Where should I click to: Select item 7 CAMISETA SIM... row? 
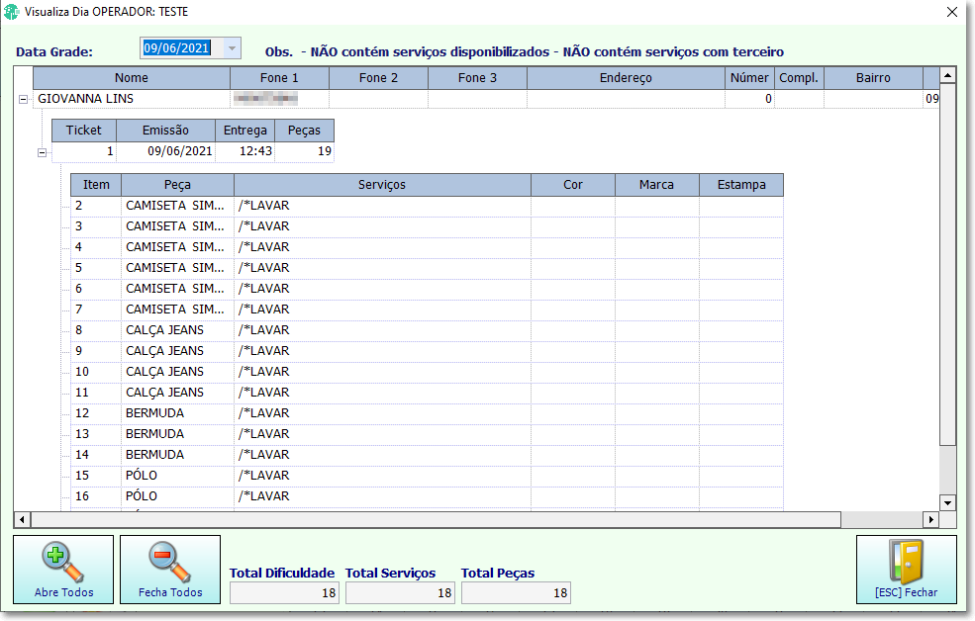(x=427, y=310)
